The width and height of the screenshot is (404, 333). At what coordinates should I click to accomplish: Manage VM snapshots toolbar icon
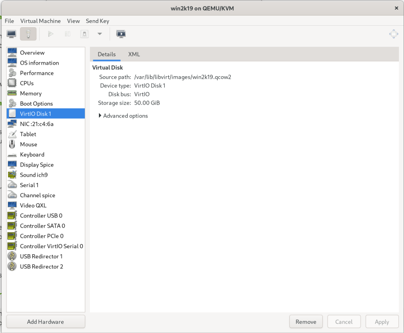[121, 34]
